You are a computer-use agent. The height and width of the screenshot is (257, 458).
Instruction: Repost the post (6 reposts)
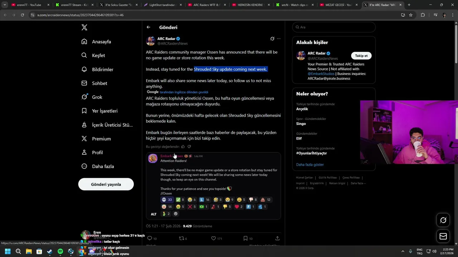(x=183, y=238)
